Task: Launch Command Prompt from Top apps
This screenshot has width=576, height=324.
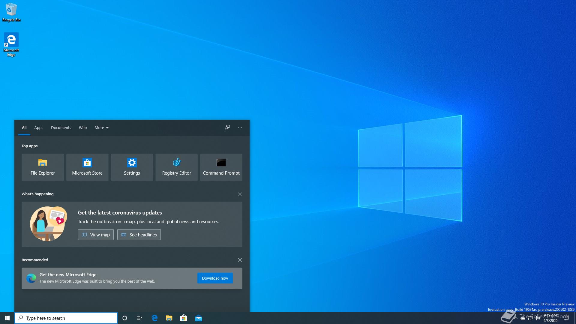Action: (x=221, y=167)
